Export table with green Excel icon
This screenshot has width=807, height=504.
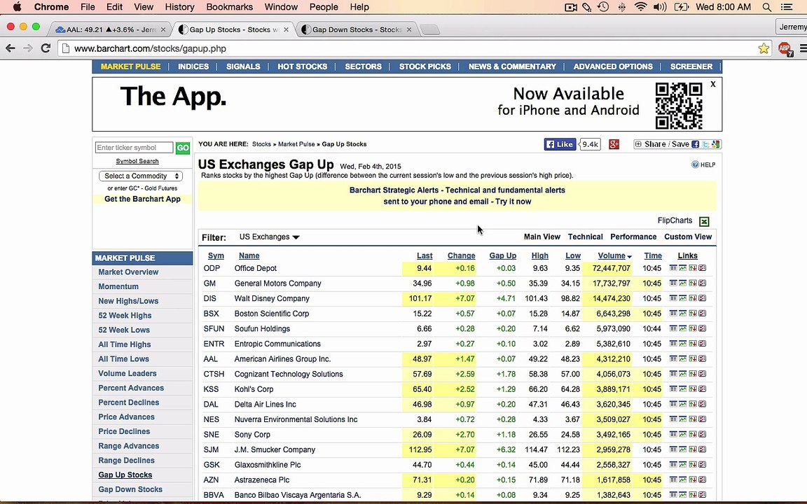tap(704, 222)
